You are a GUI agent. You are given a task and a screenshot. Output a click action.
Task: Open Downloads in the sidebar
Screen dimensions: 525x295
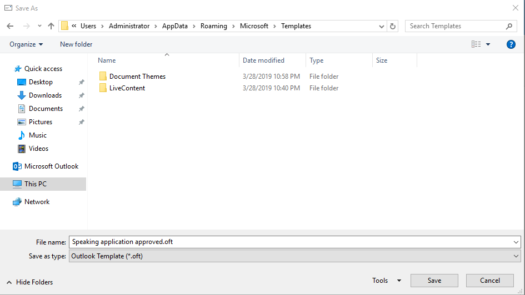pos(45,95)
